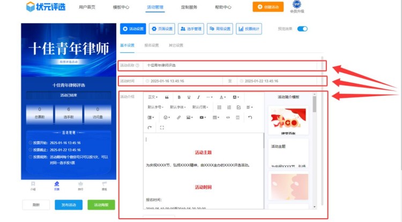Open the font color picker dropdown
Screen dimensions: 402x222
pos(224,97)
